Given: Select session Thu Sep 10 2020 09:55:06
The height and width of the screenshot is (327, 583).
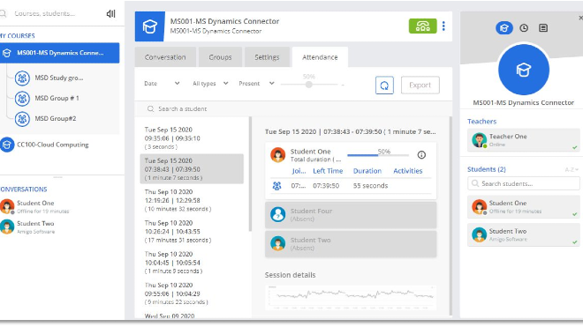Looking at the screenshot, I should pyautogui.click(x=192, y=294).
